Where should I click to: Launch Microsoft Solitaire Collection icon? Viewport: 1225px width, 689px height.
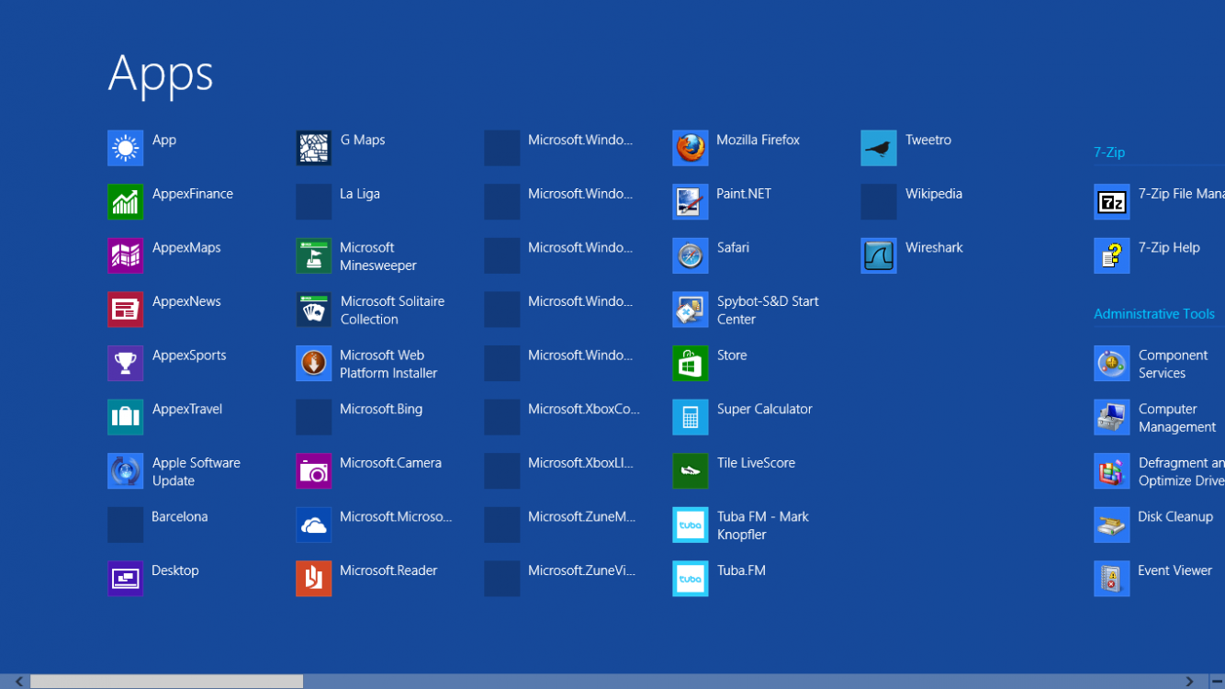(313, 310)
